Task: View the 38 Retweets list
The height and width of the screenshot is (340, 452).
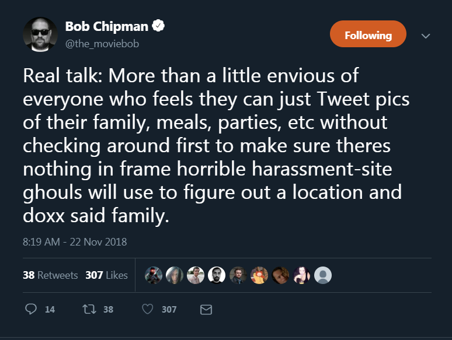Action: (50, 275)
